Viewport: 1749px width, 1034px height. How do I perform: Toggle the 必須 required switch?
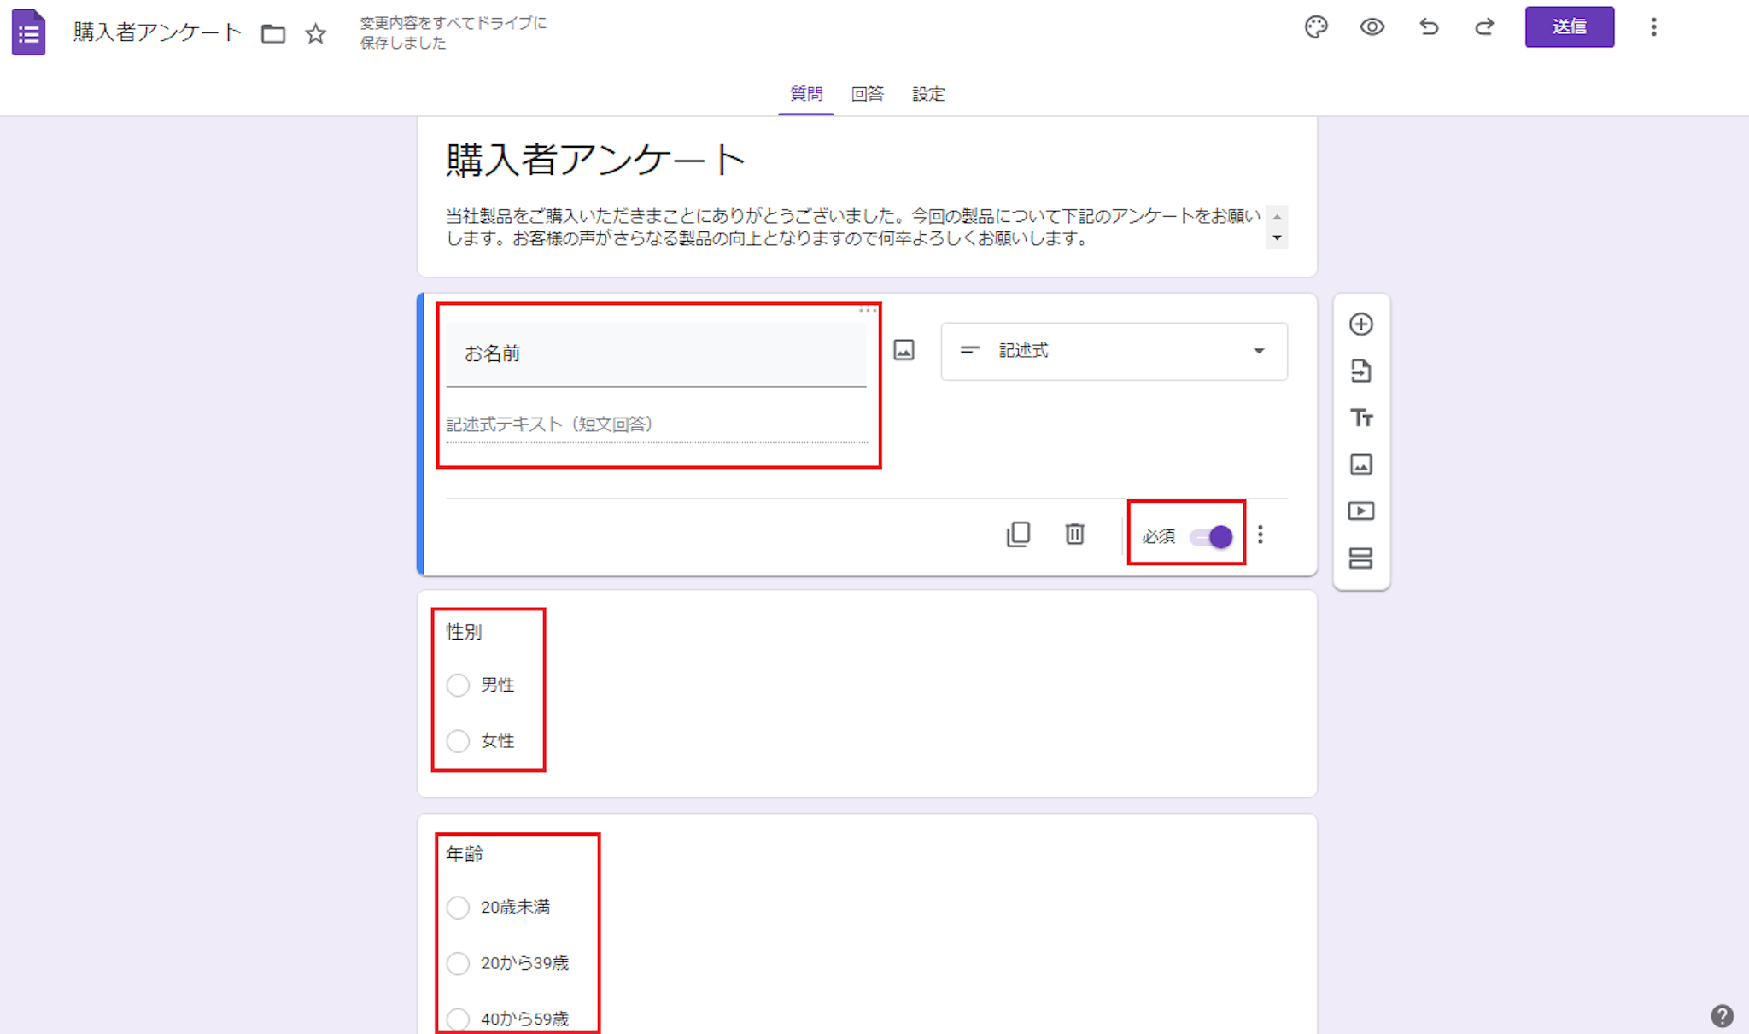(x=1212, y=537)
